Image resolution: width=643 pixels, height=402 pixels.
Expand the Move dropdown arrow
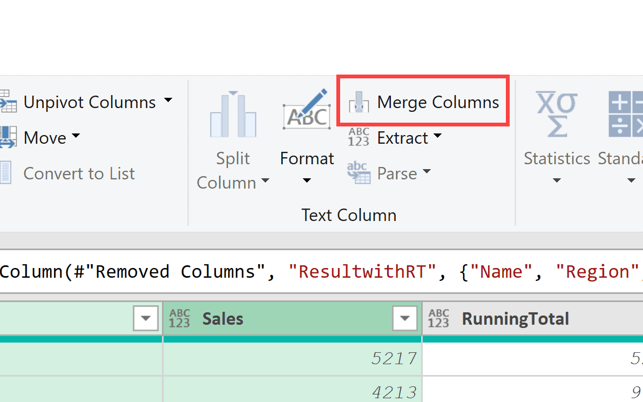76,136
